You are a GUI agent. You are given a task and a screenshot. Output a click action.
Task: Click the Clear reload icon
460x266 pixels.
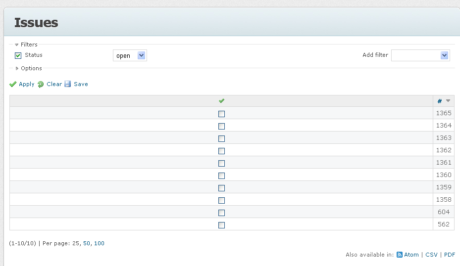pyautogui.click(x=41, y=85)
